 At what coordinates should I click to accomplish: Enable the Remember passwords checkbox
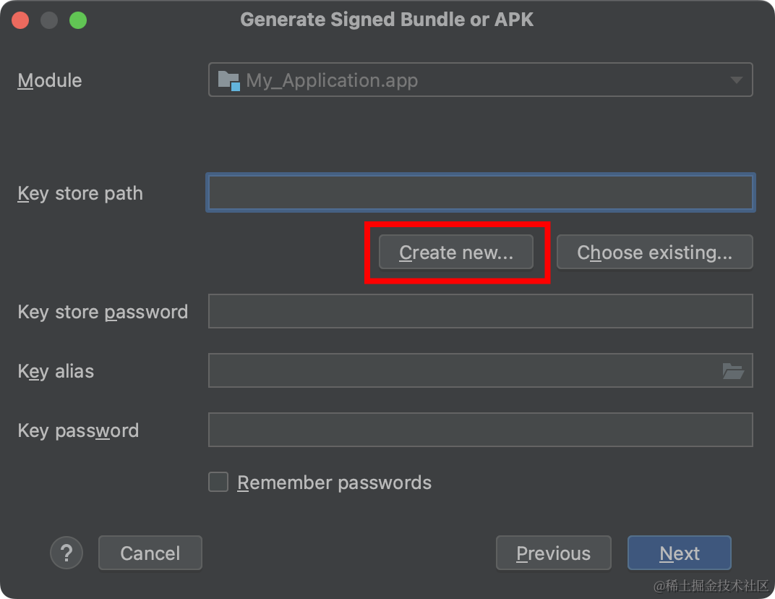click(x=218, y=482)
